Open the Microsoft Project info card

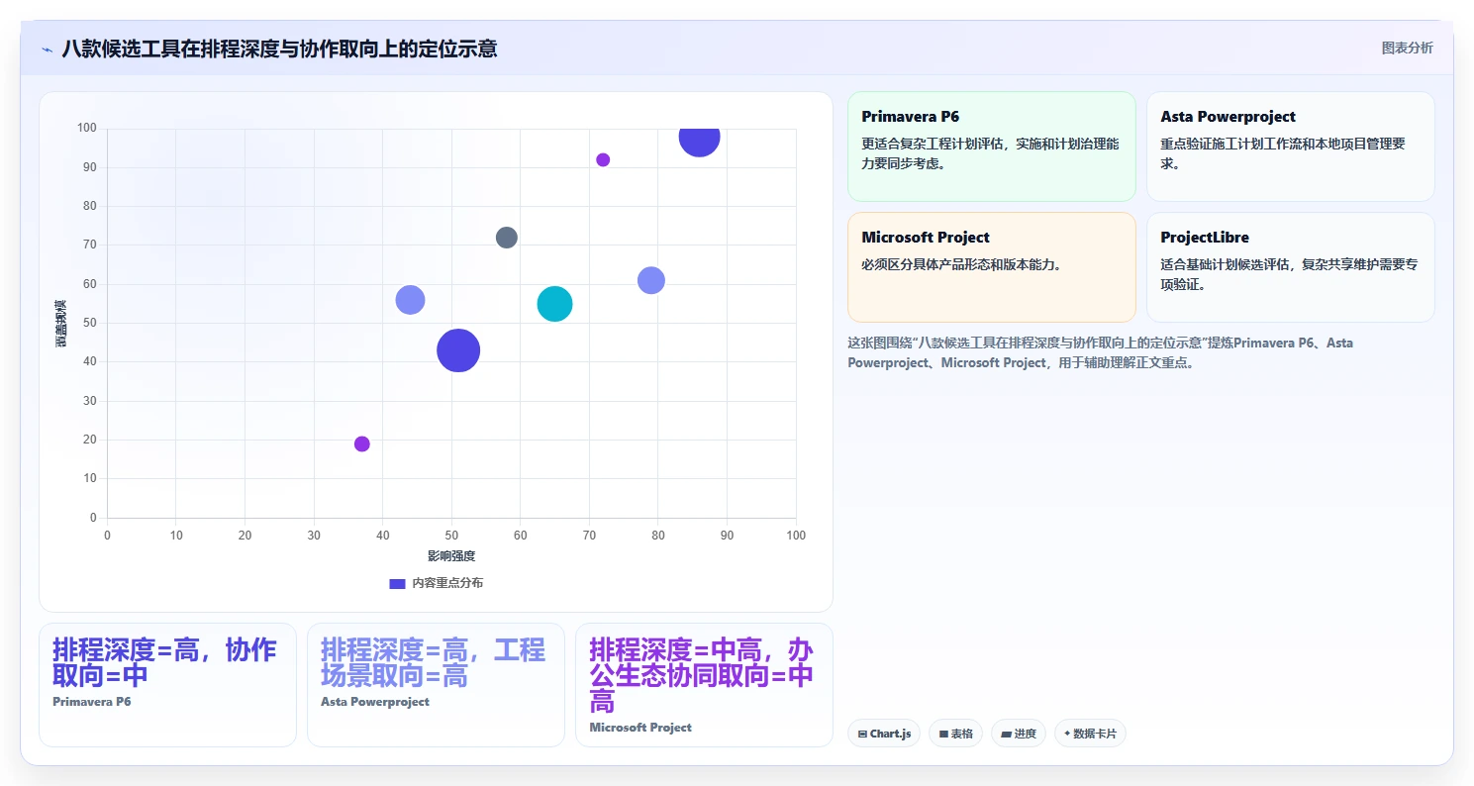pos(992,267)
